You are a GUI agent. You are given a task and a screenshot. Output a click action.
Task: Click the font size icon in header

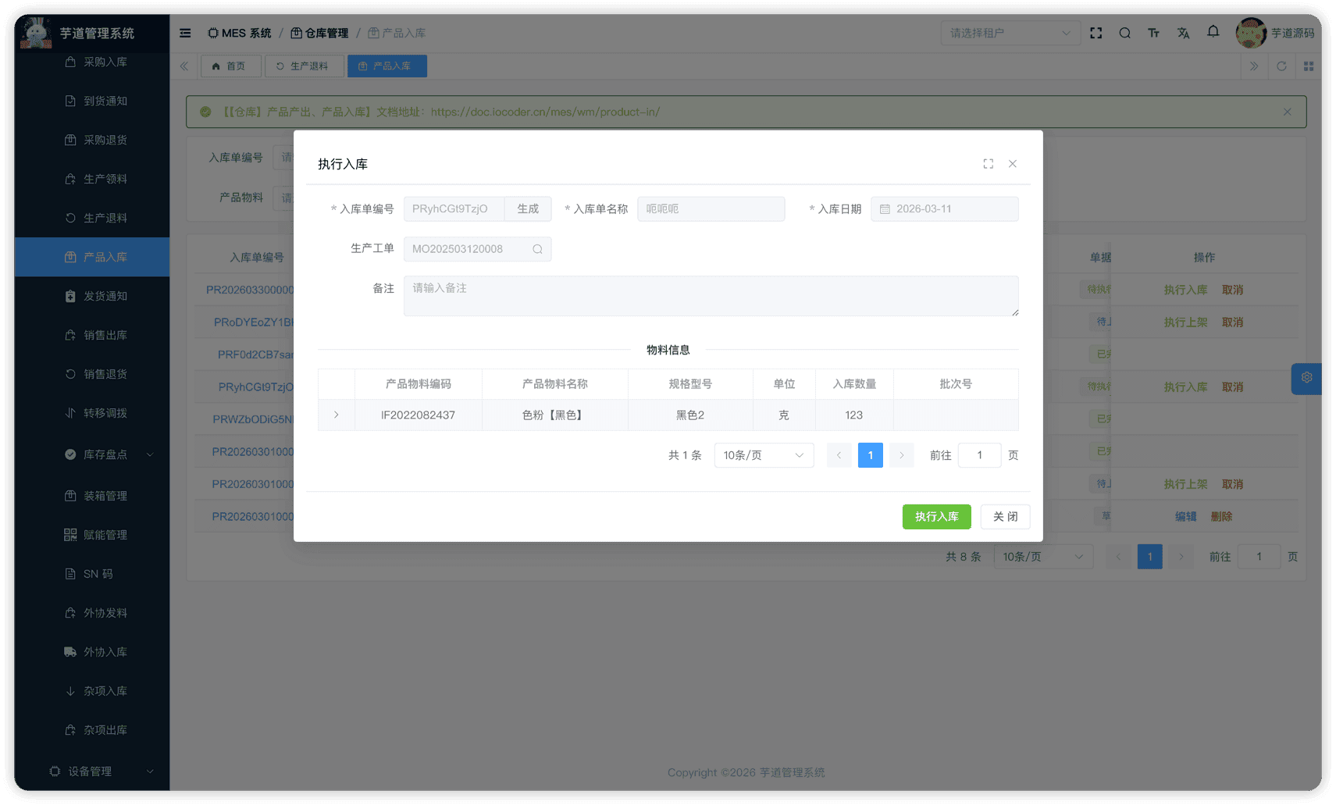pyautogui.click(x=1153, y=33)
